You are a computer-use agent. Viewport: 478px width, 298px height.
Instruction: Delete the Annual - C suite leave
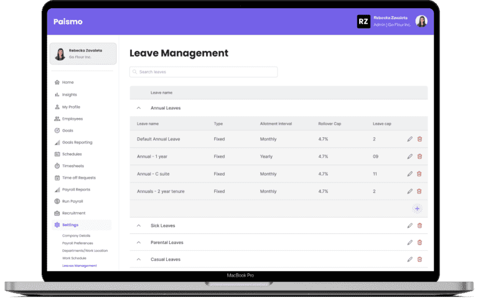point(419,174)
